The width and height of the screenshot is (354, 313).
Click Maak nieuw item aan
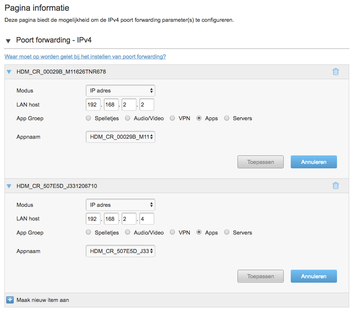[43, 300]
